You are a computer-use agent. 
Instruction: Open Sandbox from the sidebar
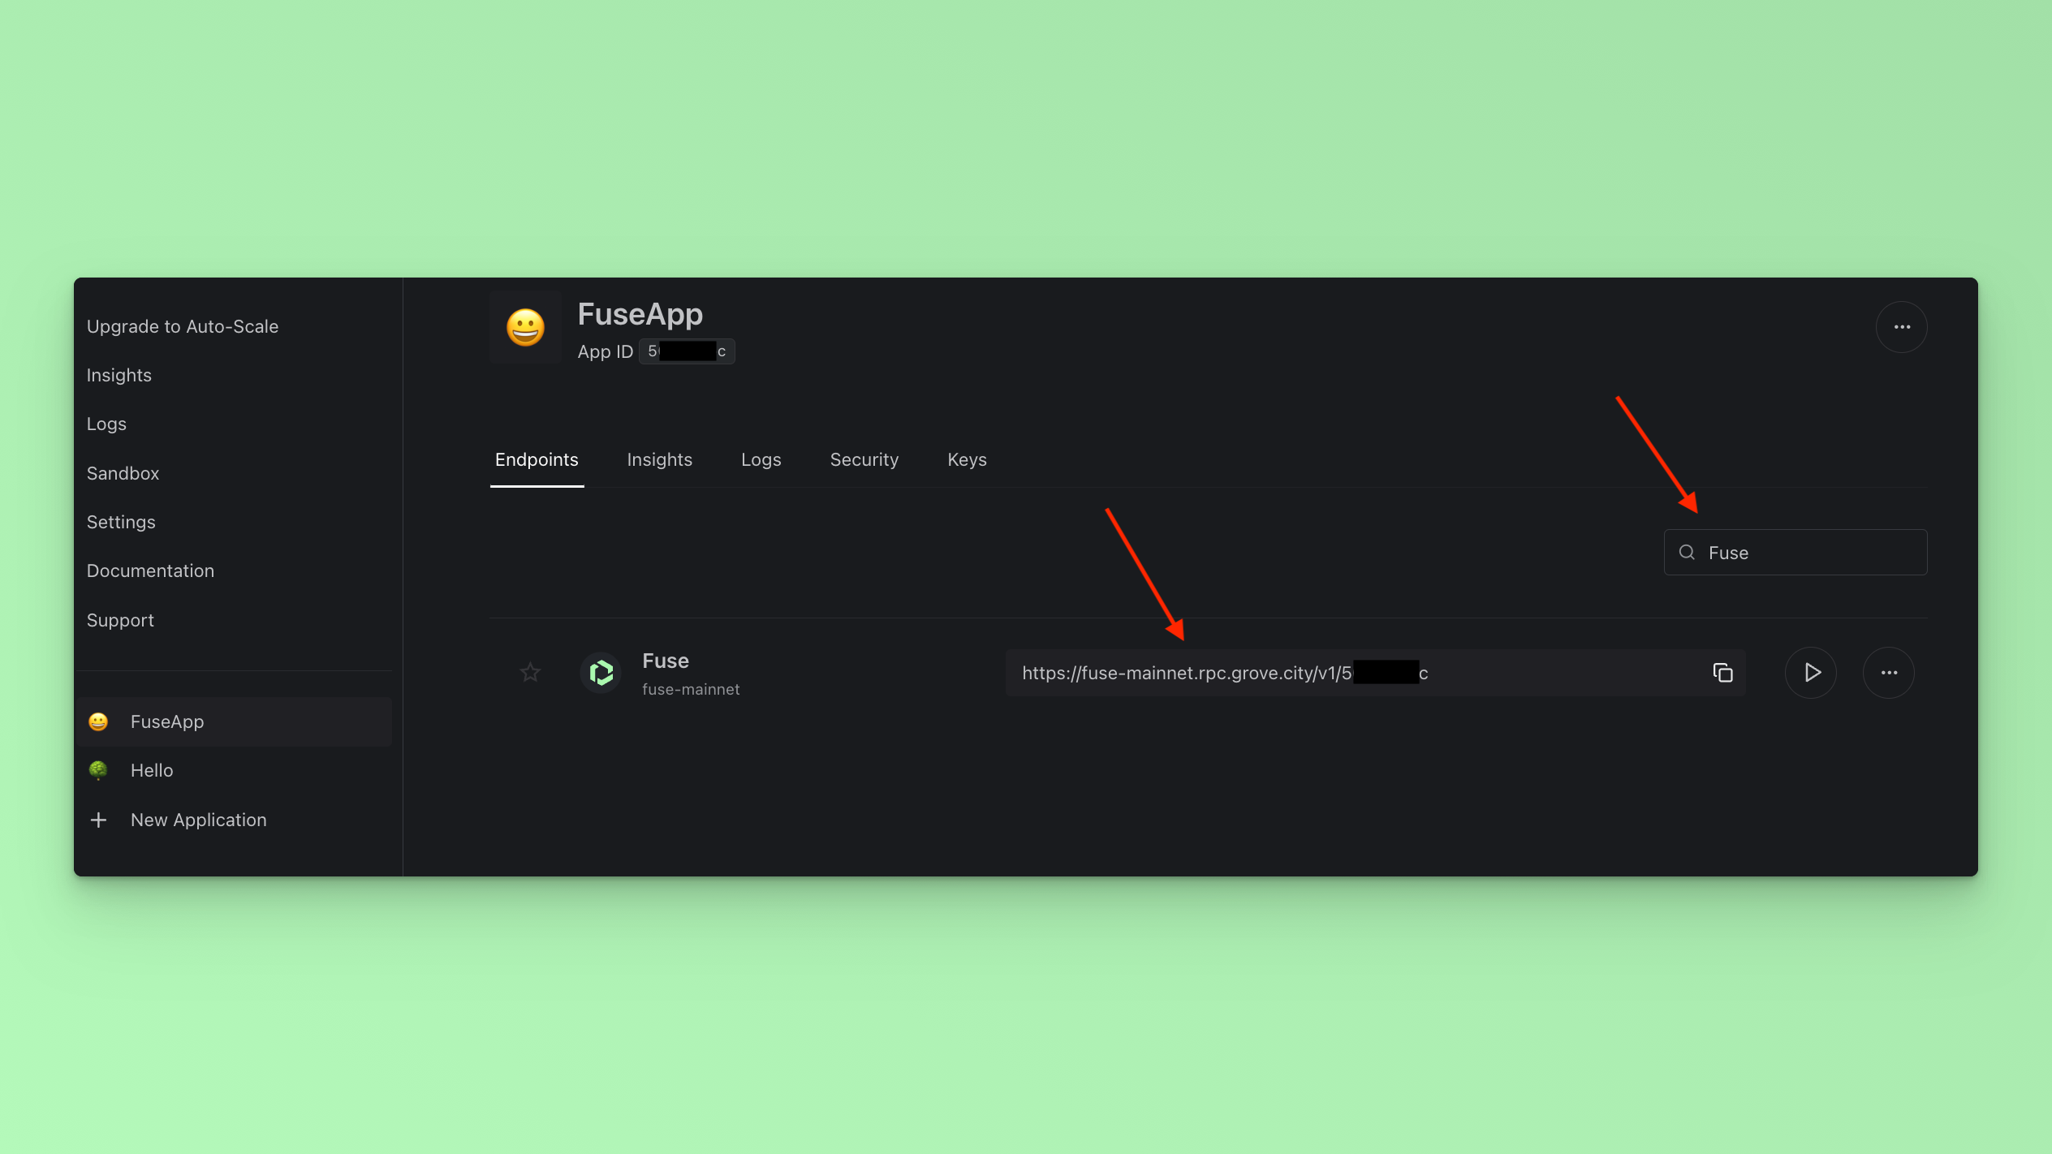tap(123, 473)
